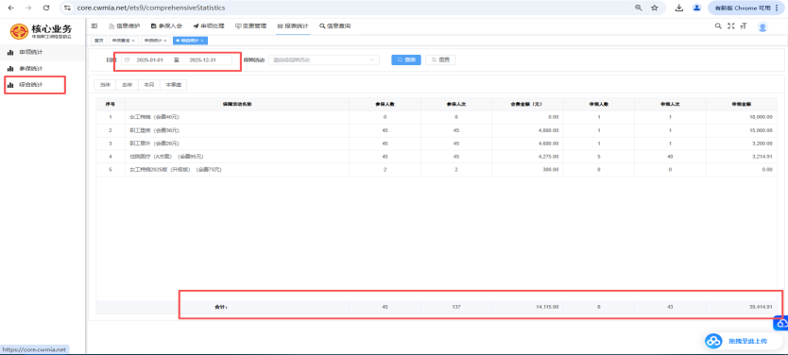The width and height of the screenshot is (788, 355).
Task: Open the 信息维护 menu
Action: (125, 25)
